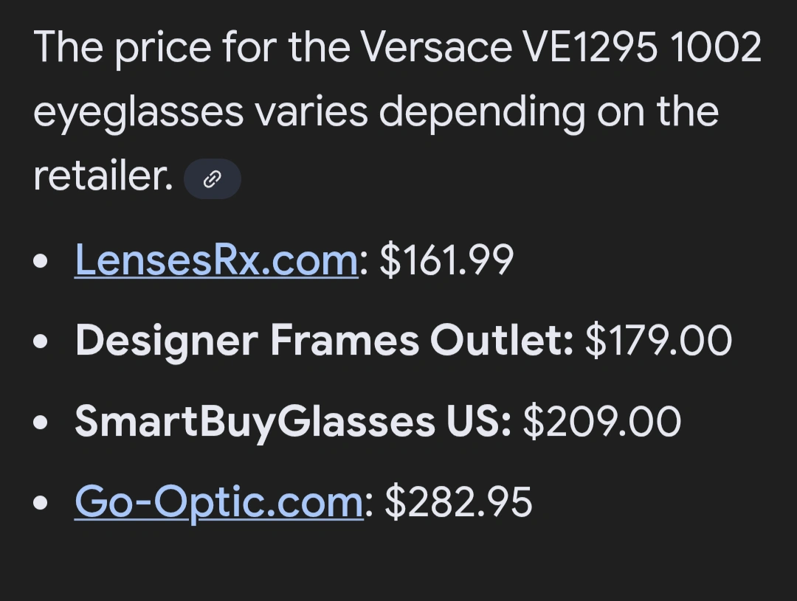The image size is (797, 601).
Task: Click the bullet beside LensesRx.com
Action: pyautogui.click(x=44, y=262)
